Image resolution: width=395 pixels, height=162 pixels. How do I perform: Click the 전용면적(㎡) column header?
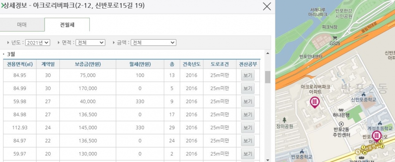point(20,64)
